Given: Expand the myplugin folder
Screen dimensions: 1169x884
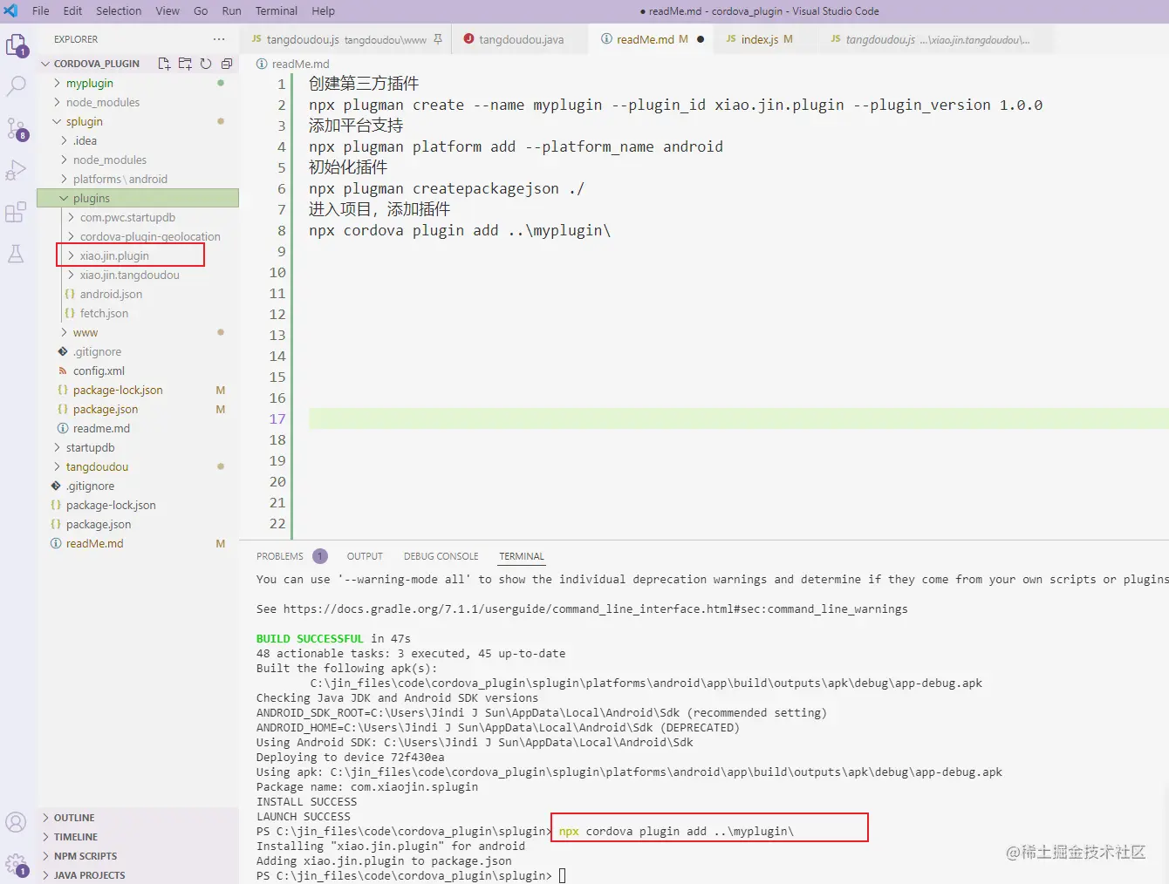Looking at the screenshot, I should click(x=138, y=83).
